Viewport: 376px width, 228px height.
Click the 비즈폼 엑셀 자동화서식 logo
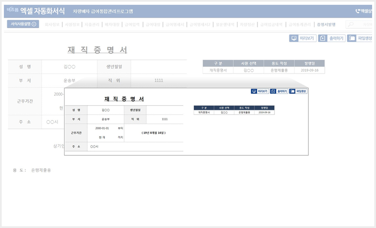[x=36, y=10]
